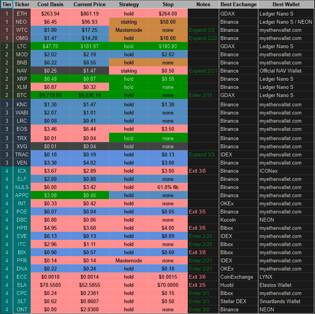Select the $181.97 current price cell
The height and width of the screenshot is (314, 315).
pyautogui.click(x=89, y=46)
